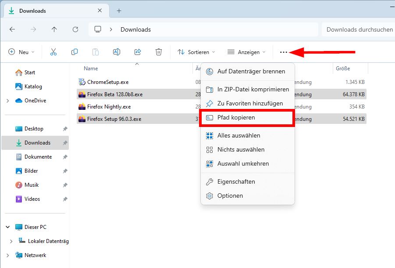
Task: Navigate up one folder level
Action: coord(53,29)
